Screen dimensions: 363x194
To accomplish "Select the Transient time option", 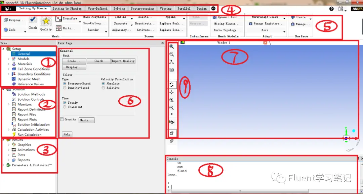I will tap(65, 107).
